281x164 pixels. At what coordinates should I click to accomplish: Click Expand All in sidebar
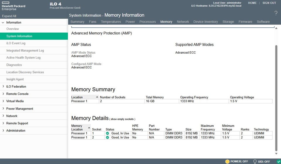coord(9,16)
